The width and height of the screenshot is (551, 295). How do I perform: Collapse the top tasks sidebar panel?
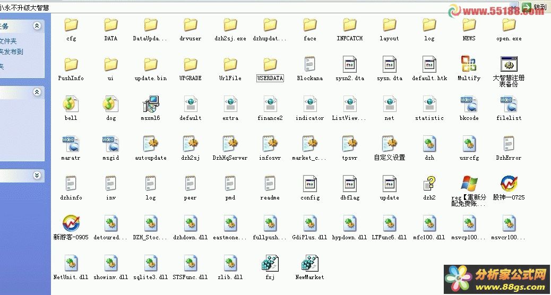point(37,25)
